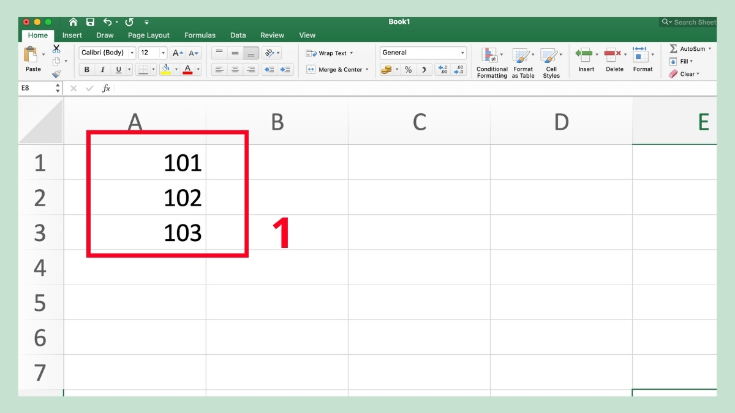Switch to the Formulas tab
This screenshot has width=735, height=413.
pyautogui.click(x=200, y=35)
